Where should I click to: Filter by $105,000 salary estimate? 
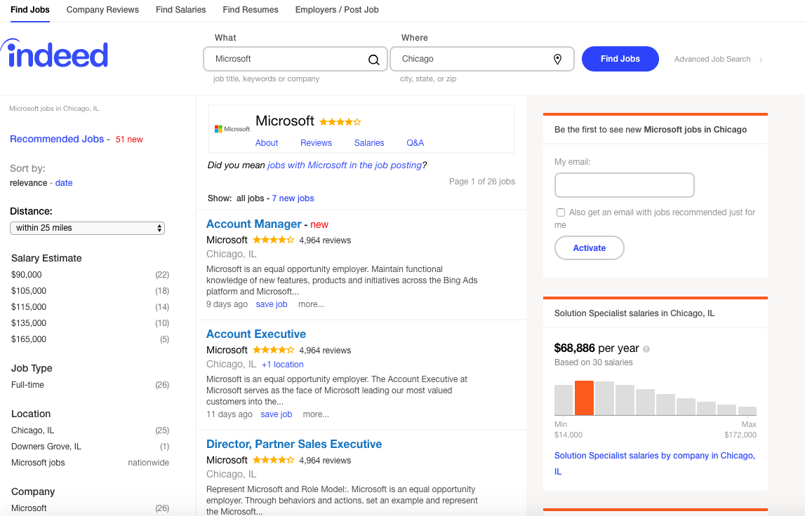pos(29,291)
